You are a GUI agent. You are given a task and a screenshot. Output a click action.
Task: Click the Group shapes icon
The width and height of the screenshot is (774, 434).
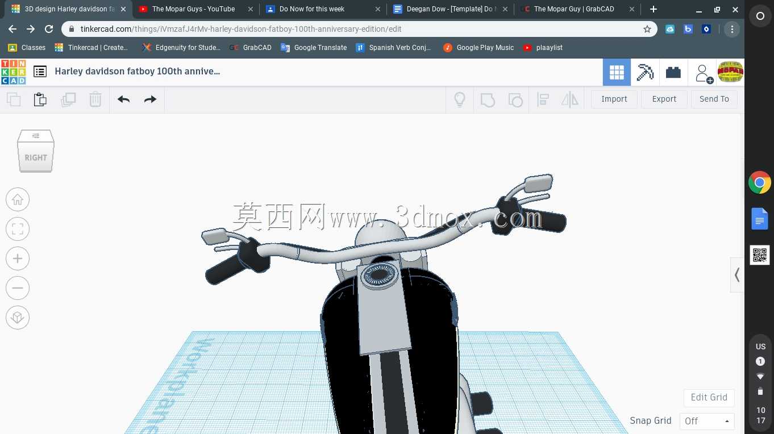tap(488, 100)
